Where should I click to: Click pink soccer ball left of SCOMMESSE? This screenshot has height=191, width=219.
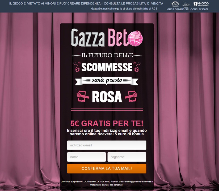coord(77,69)
